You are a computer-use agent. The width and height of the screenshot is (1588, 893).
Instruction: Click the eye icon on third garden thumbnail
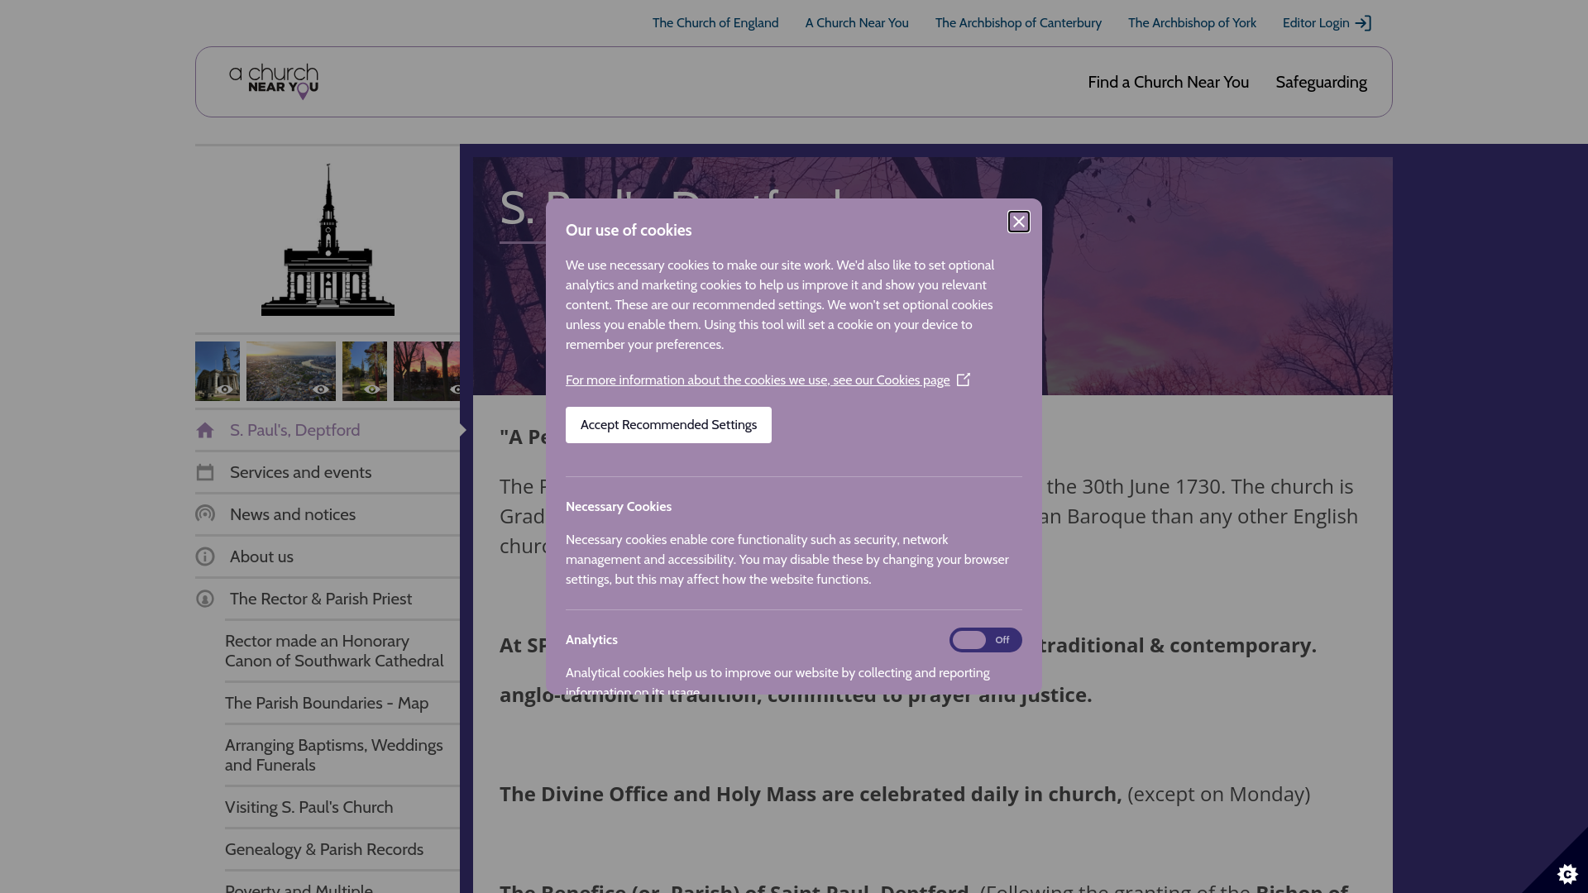tap(372, 389)
